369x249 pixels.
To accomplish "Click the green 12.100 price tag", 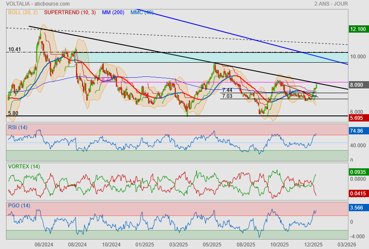I will coord(358,29).
